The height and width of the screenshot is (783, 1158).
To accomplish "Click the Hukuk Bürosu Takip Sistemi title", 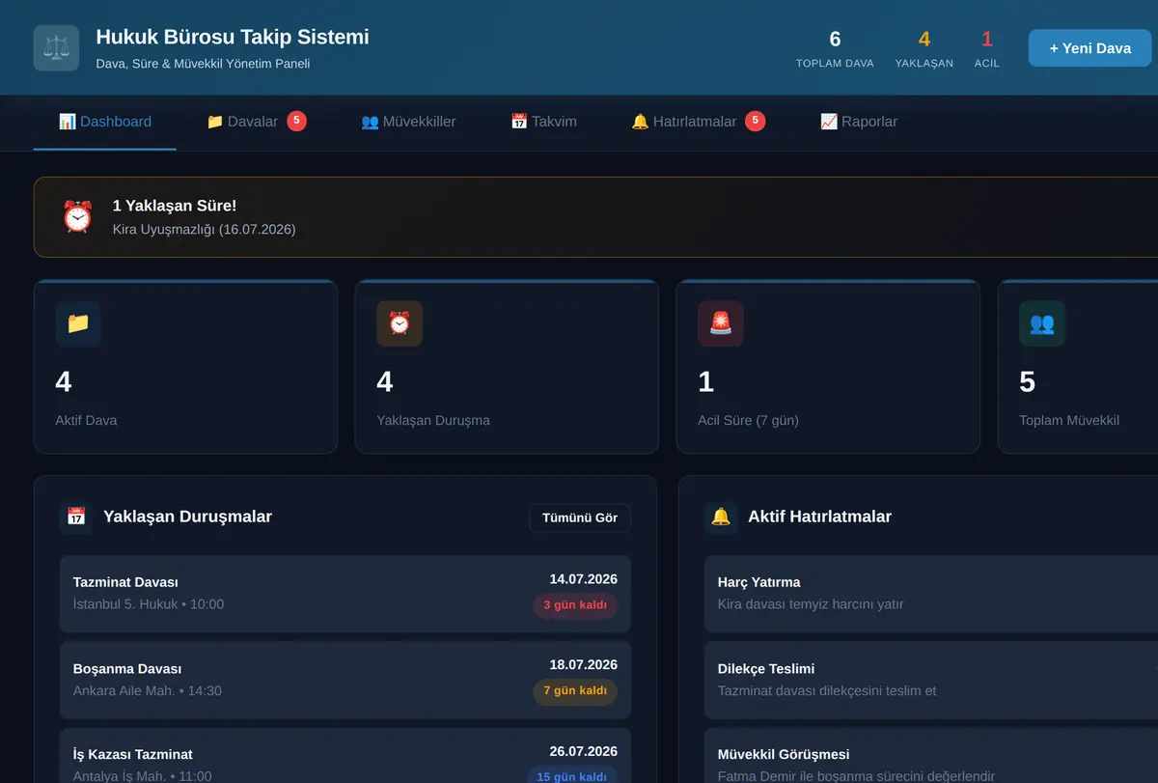I will click(233, 38).
